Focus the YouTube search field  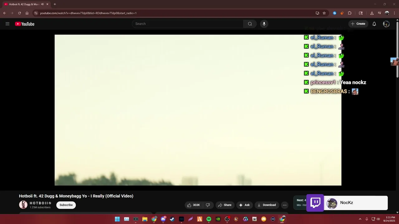(x=188, y=24)
